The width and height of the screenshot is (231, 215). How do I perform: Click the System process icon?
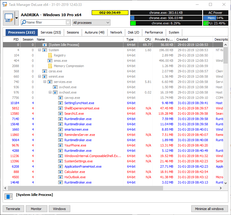tap(45, 50)
